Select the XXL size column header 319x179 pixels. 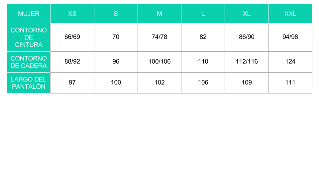290,14
